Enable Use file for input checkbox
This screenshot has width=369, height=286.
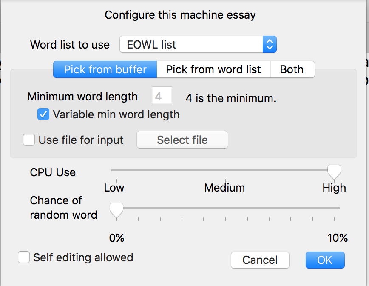(29, 140)
